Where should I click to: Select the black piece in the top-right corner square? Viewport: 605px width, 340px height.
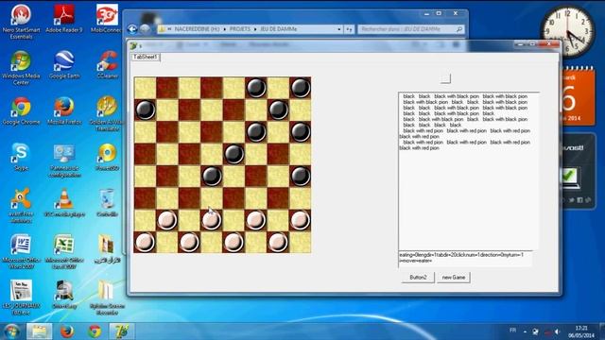click(300, 88)
